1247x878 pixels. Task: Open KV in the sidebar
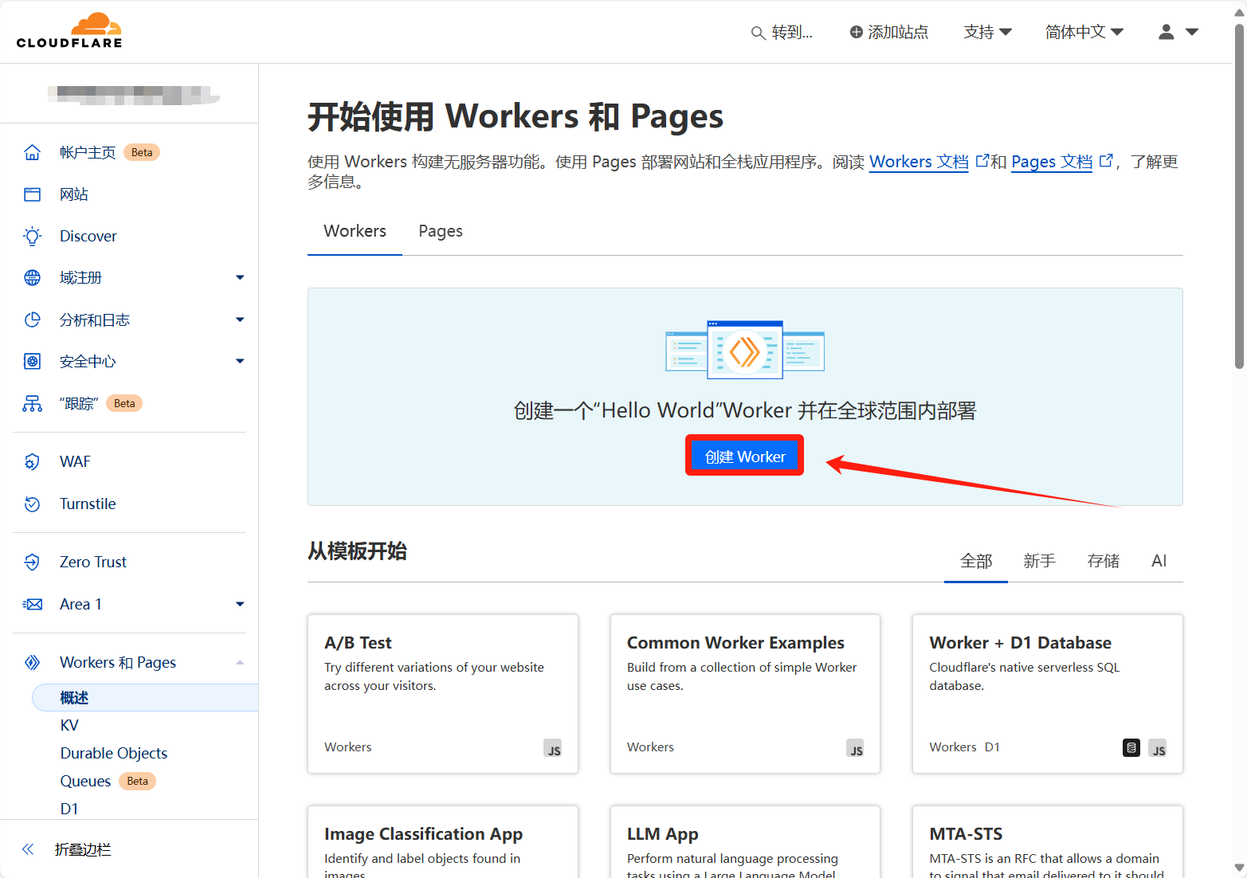coord(69,726)
